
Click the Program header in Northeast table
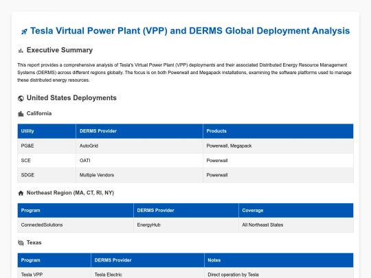[x=76, y=211]
